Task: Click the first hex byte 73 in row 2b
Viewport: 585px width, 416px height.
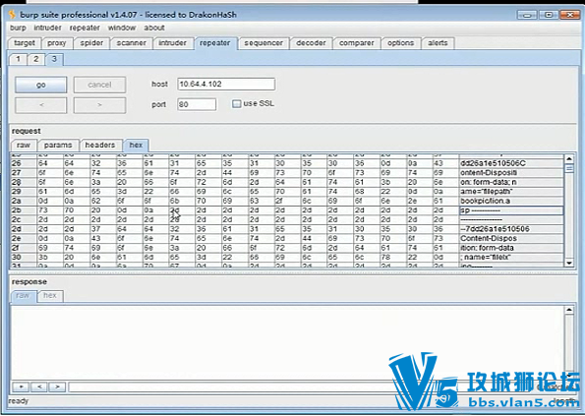Action: (x=50, y=210)
